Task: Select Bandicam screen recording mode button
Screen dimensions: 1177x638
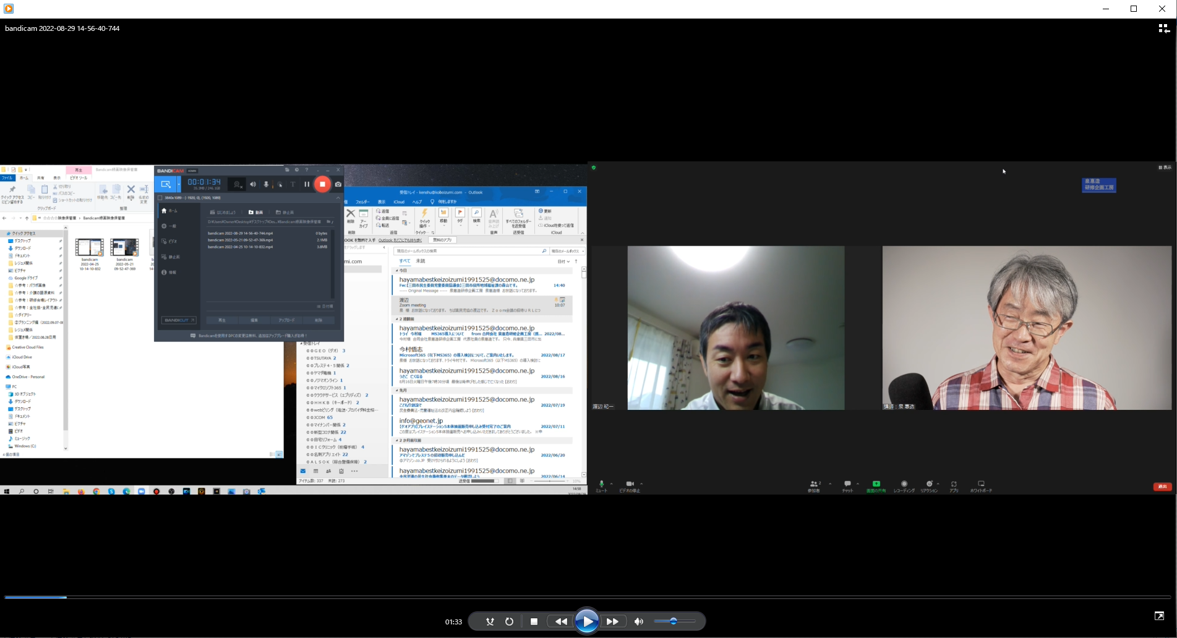Action: [x=166, y=184]
